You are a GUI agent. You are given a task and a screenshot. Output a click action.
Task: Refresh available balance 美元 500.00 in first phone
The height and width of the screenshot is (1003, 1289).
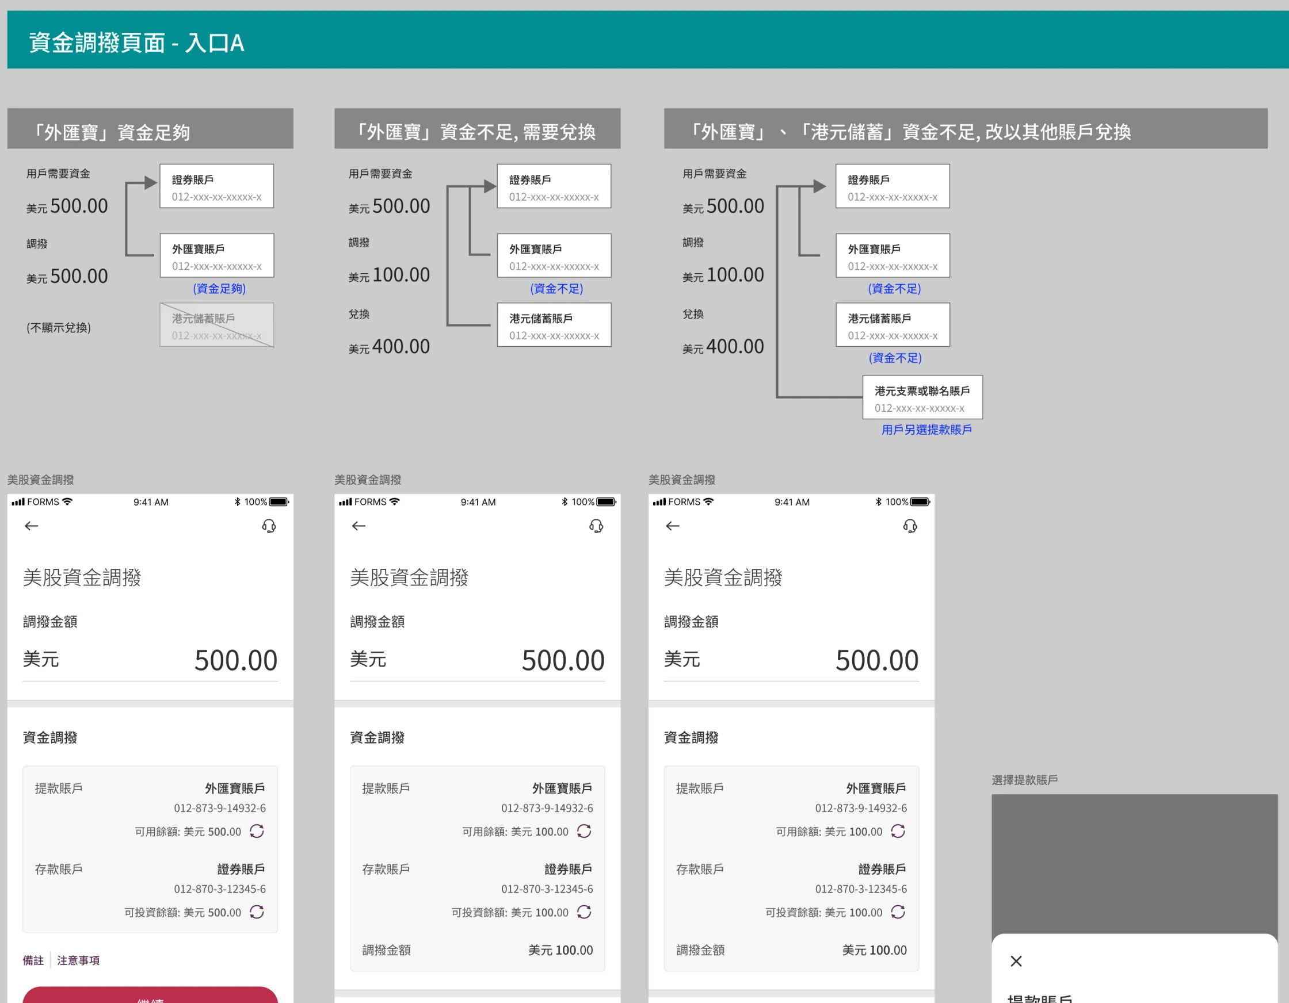point(257,830)
